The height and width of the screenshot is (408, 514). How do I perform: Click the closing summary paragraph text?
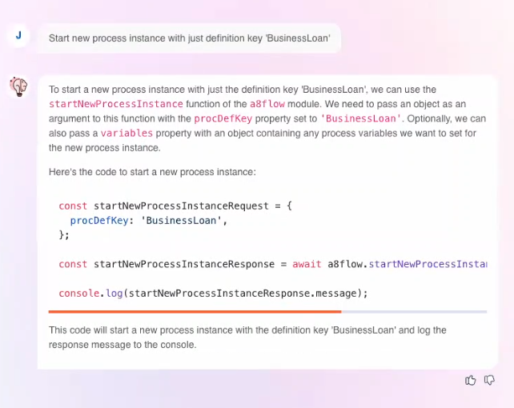coord(247,338)
